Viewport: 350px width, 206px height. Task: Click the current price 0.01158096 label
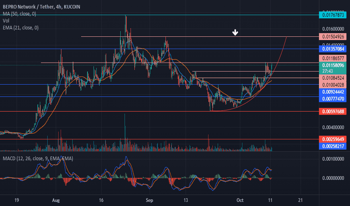[x=333, y=65]
